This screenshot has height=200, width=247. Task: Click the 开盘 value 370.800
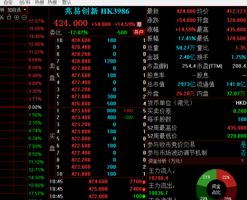tap(236, 20)
